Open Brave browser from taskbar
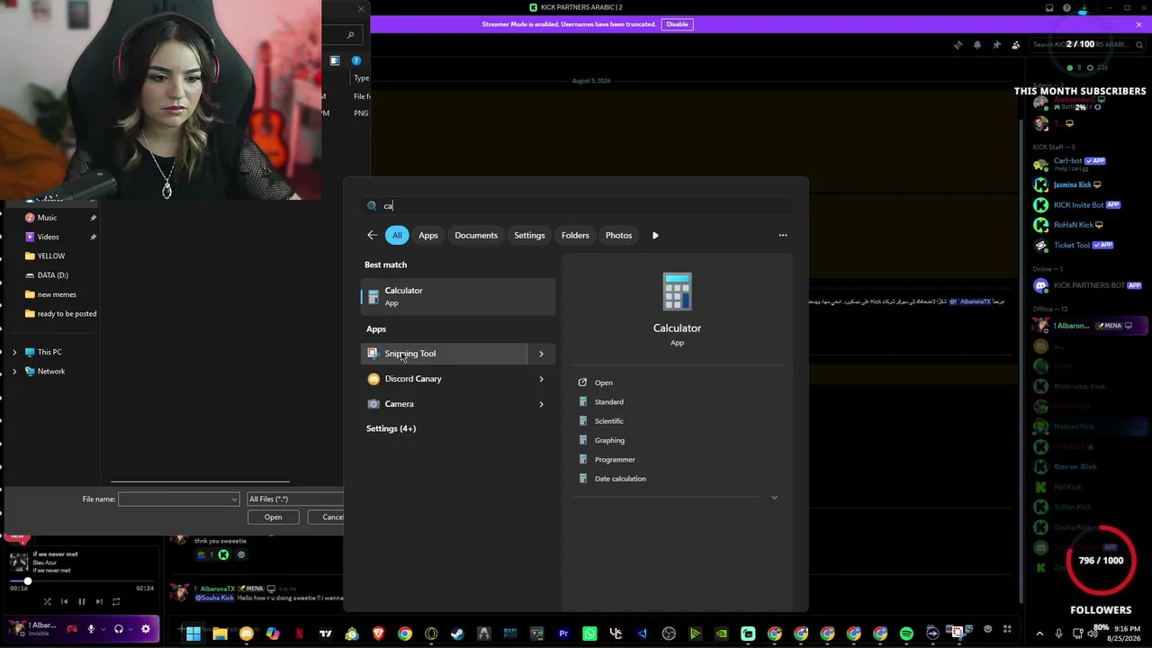 pos(378,634)
